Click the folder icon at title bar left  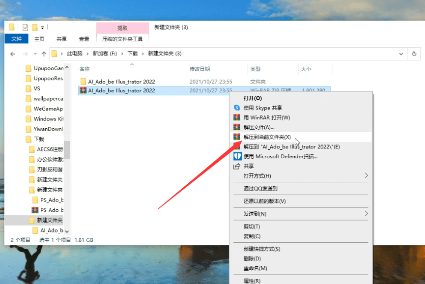12,27
